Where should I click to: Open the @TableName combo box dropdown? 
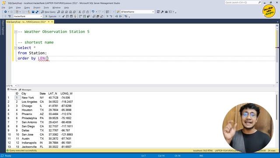(x=153, y=12)
